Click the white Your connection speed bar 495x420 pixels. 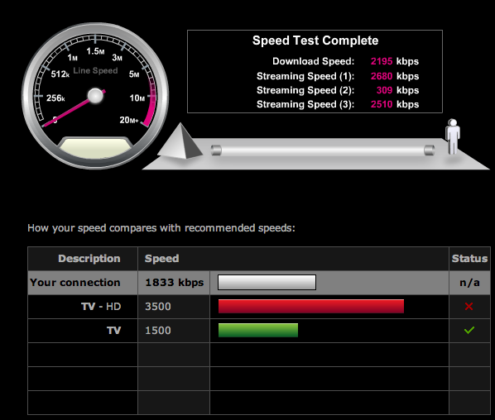[267, 282]
